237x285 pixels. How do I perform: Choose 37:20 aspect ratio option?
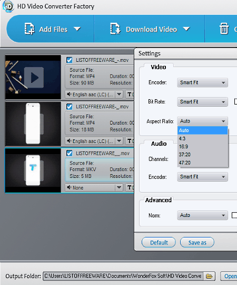point(202,155)
